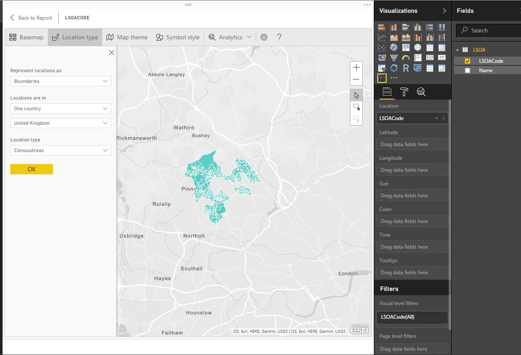The height and width of the screenshot is (355, 521).
Task: Select the Pie chart visual
Action: (394, 47)
